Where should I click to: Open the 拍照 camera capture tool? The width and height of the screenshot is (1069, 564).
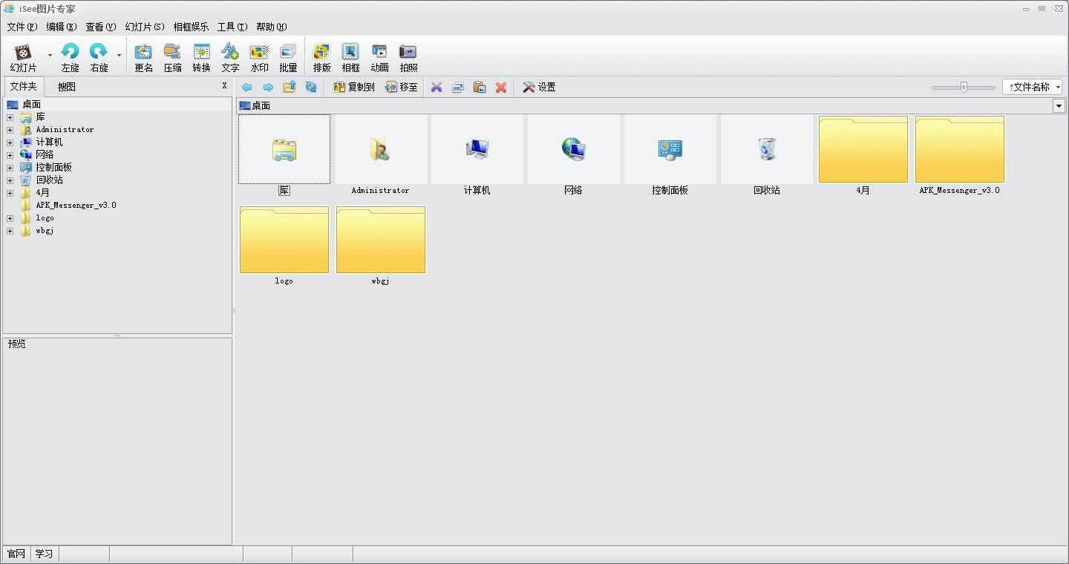(x=408, y=57)
